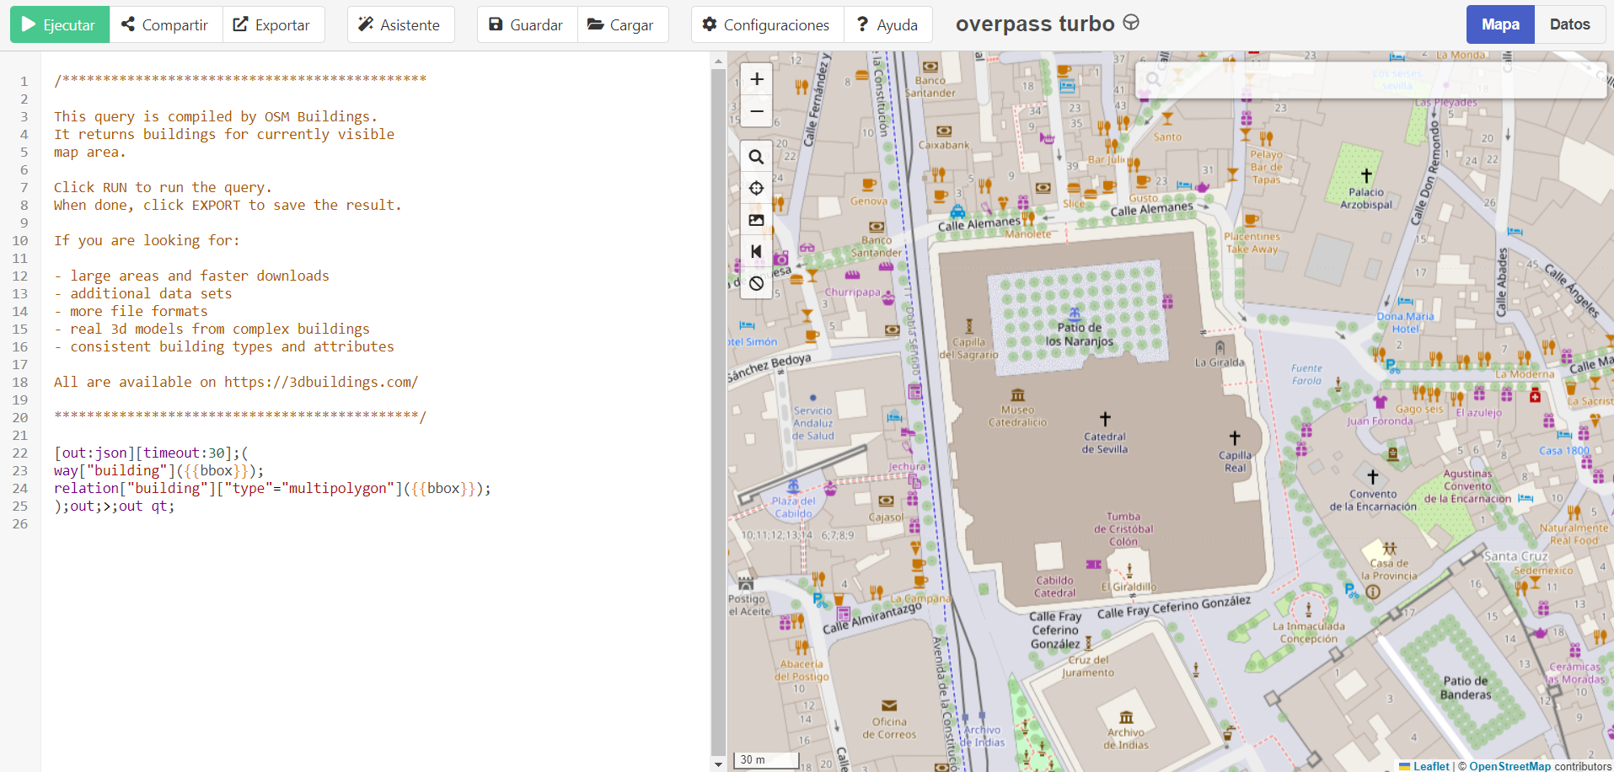Open the map search magnifier tool
This screenshot has height=772, width=1614.
click(757, 157)
